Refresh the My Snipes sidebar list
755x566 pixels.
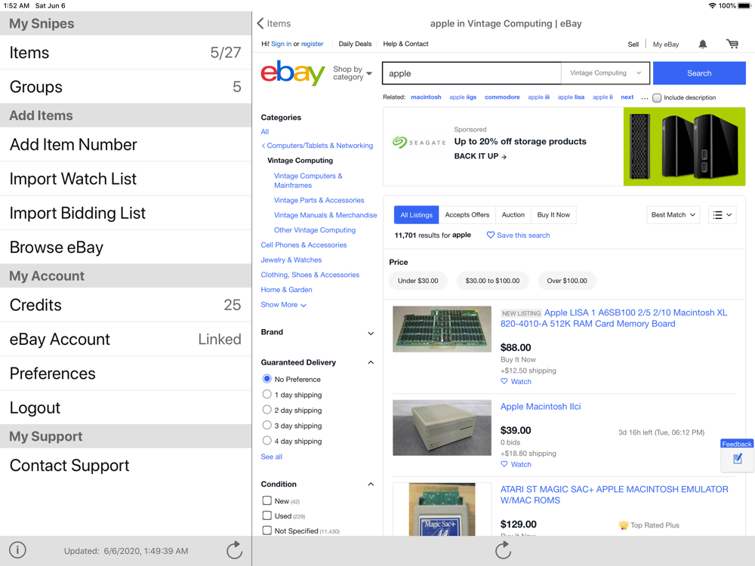(235, 550)
